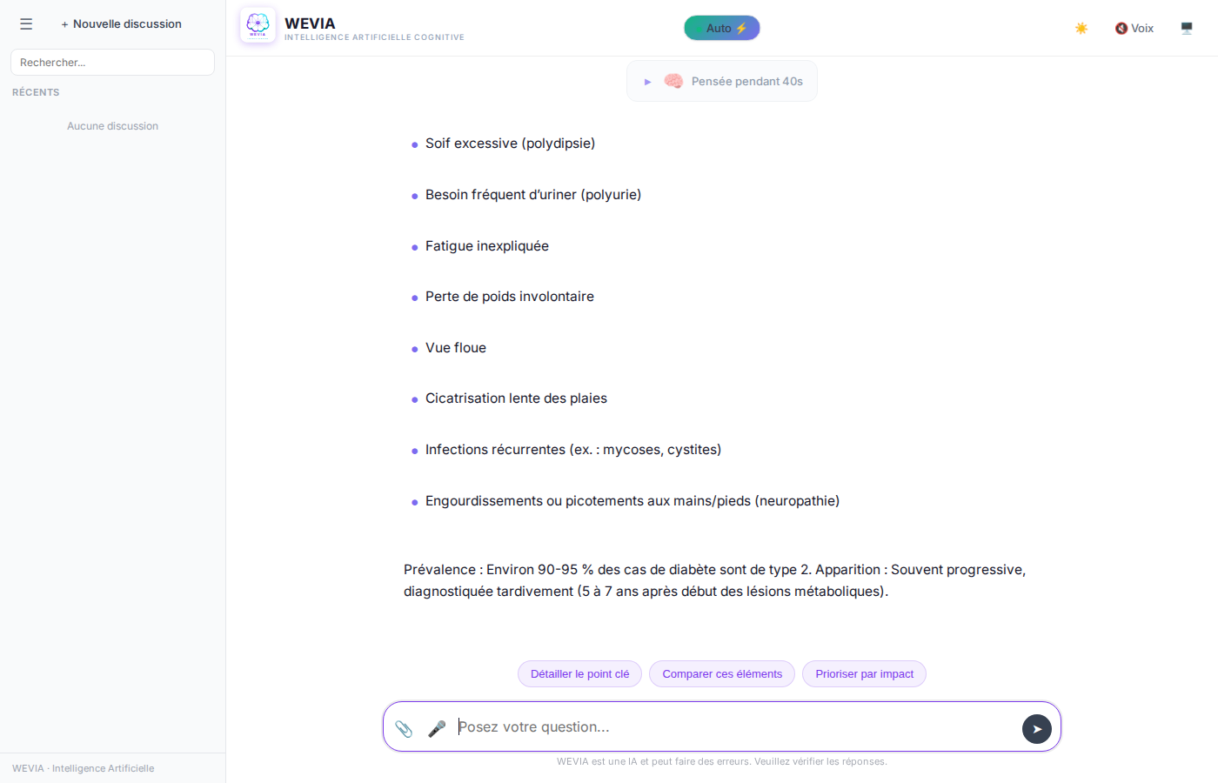The width and height of the screenshot is (1218, 783).
Task: Select 'Détailler le point clé' suggestion
Action: (579, 674)
